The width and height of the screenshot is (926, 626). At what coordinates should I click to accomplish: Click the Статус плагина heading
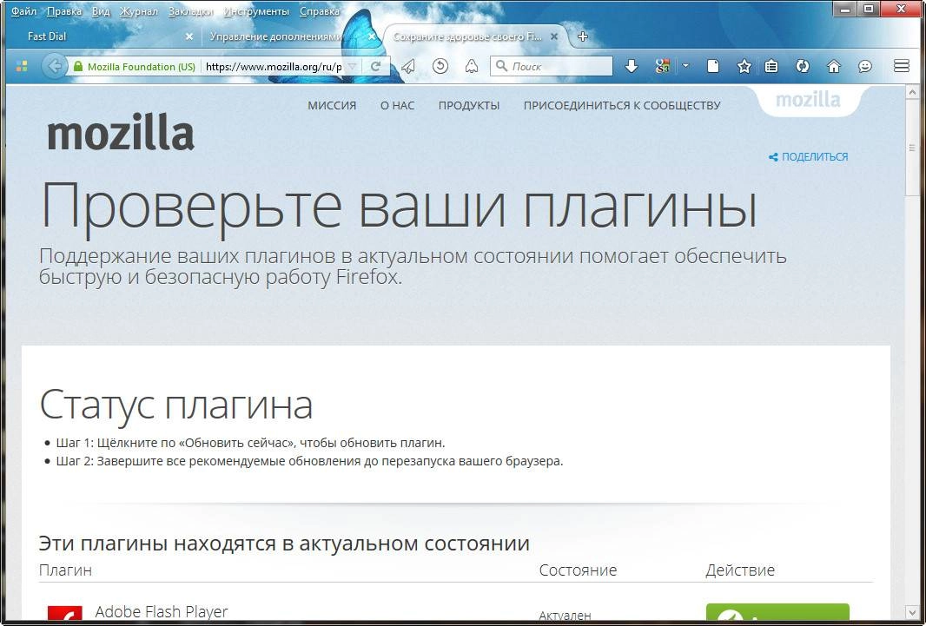pyautogui.click(x=176, y=405)
